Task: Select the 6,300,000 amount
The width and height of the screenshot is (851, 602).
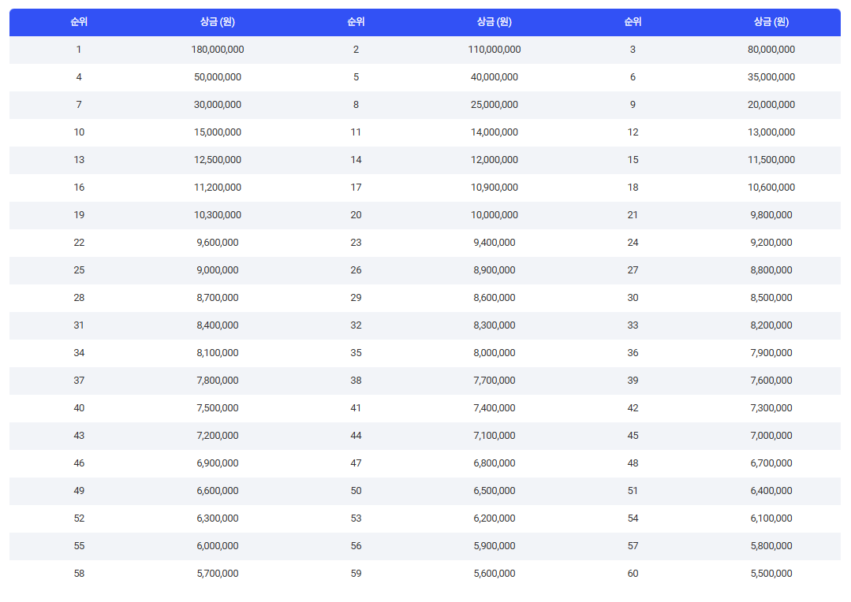Action: (217, 518)
